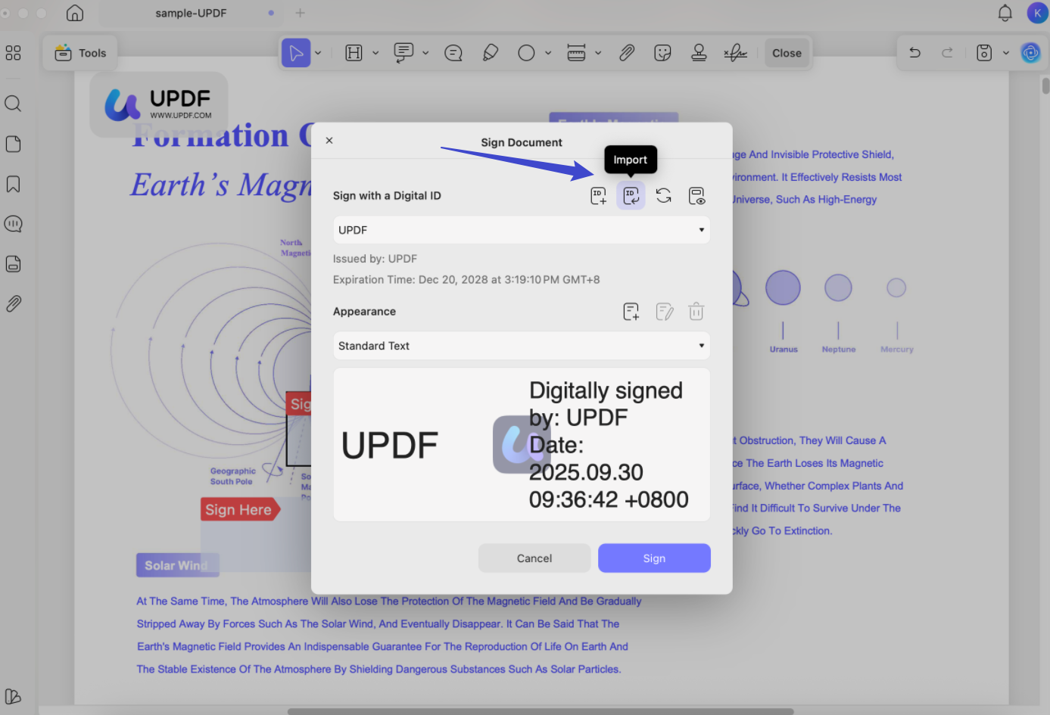Click the vertical scrollbar thumb
The height and width of the screenshot is (715, 1050).
pos(1045,85)
